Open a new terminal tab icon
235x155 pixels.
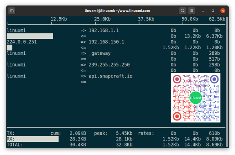tap(12, 11)
